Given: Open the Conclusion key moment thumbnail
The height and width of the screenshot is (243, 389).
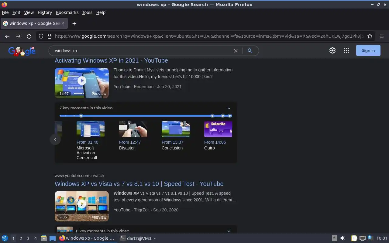Looking at the screenshot, I should pyautogui.click(x=176, y=129).
